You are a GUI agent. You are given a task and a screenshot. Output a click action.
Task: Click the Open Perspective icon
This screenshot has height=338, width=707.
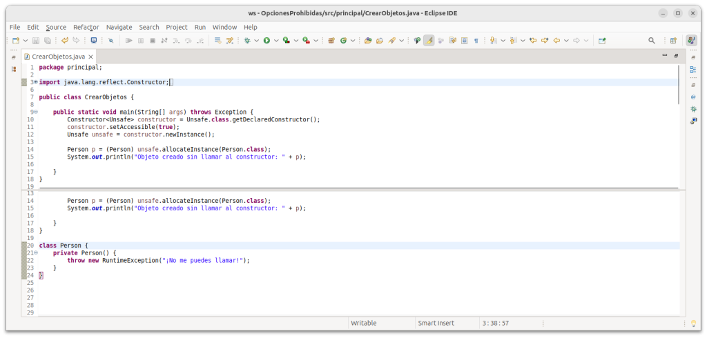[x=673, y=41]
